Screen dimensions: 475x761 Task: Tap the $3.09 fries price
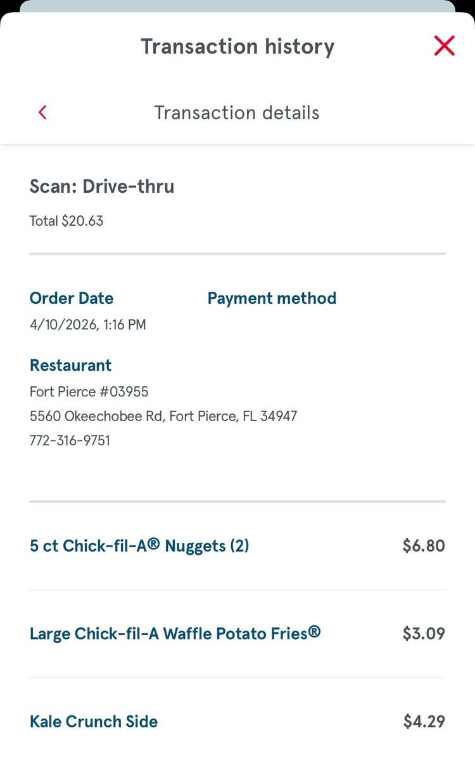(x=424, y=634)
